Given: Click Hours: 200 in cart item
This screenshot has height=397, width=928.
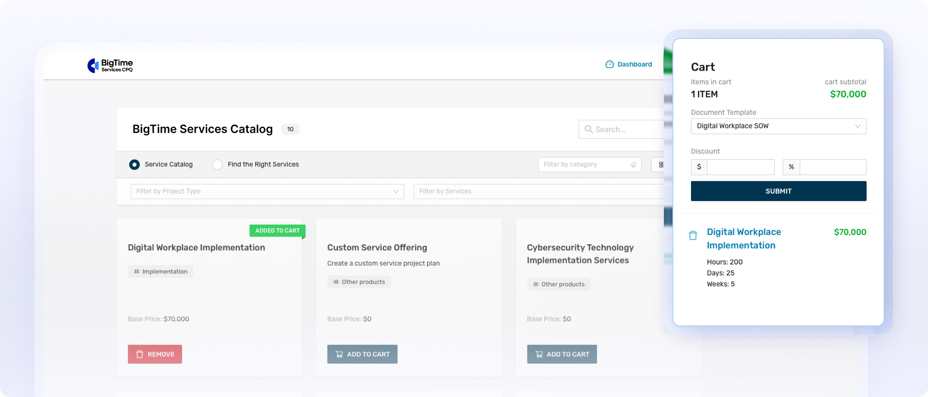Looking at the screenshot, I should (x=725, y=262).
